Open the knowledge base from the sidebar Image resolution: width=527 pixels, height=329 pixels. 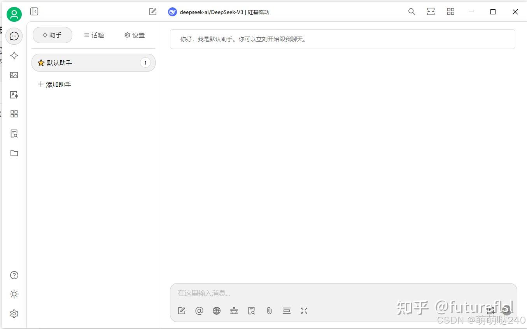[14, 133]
